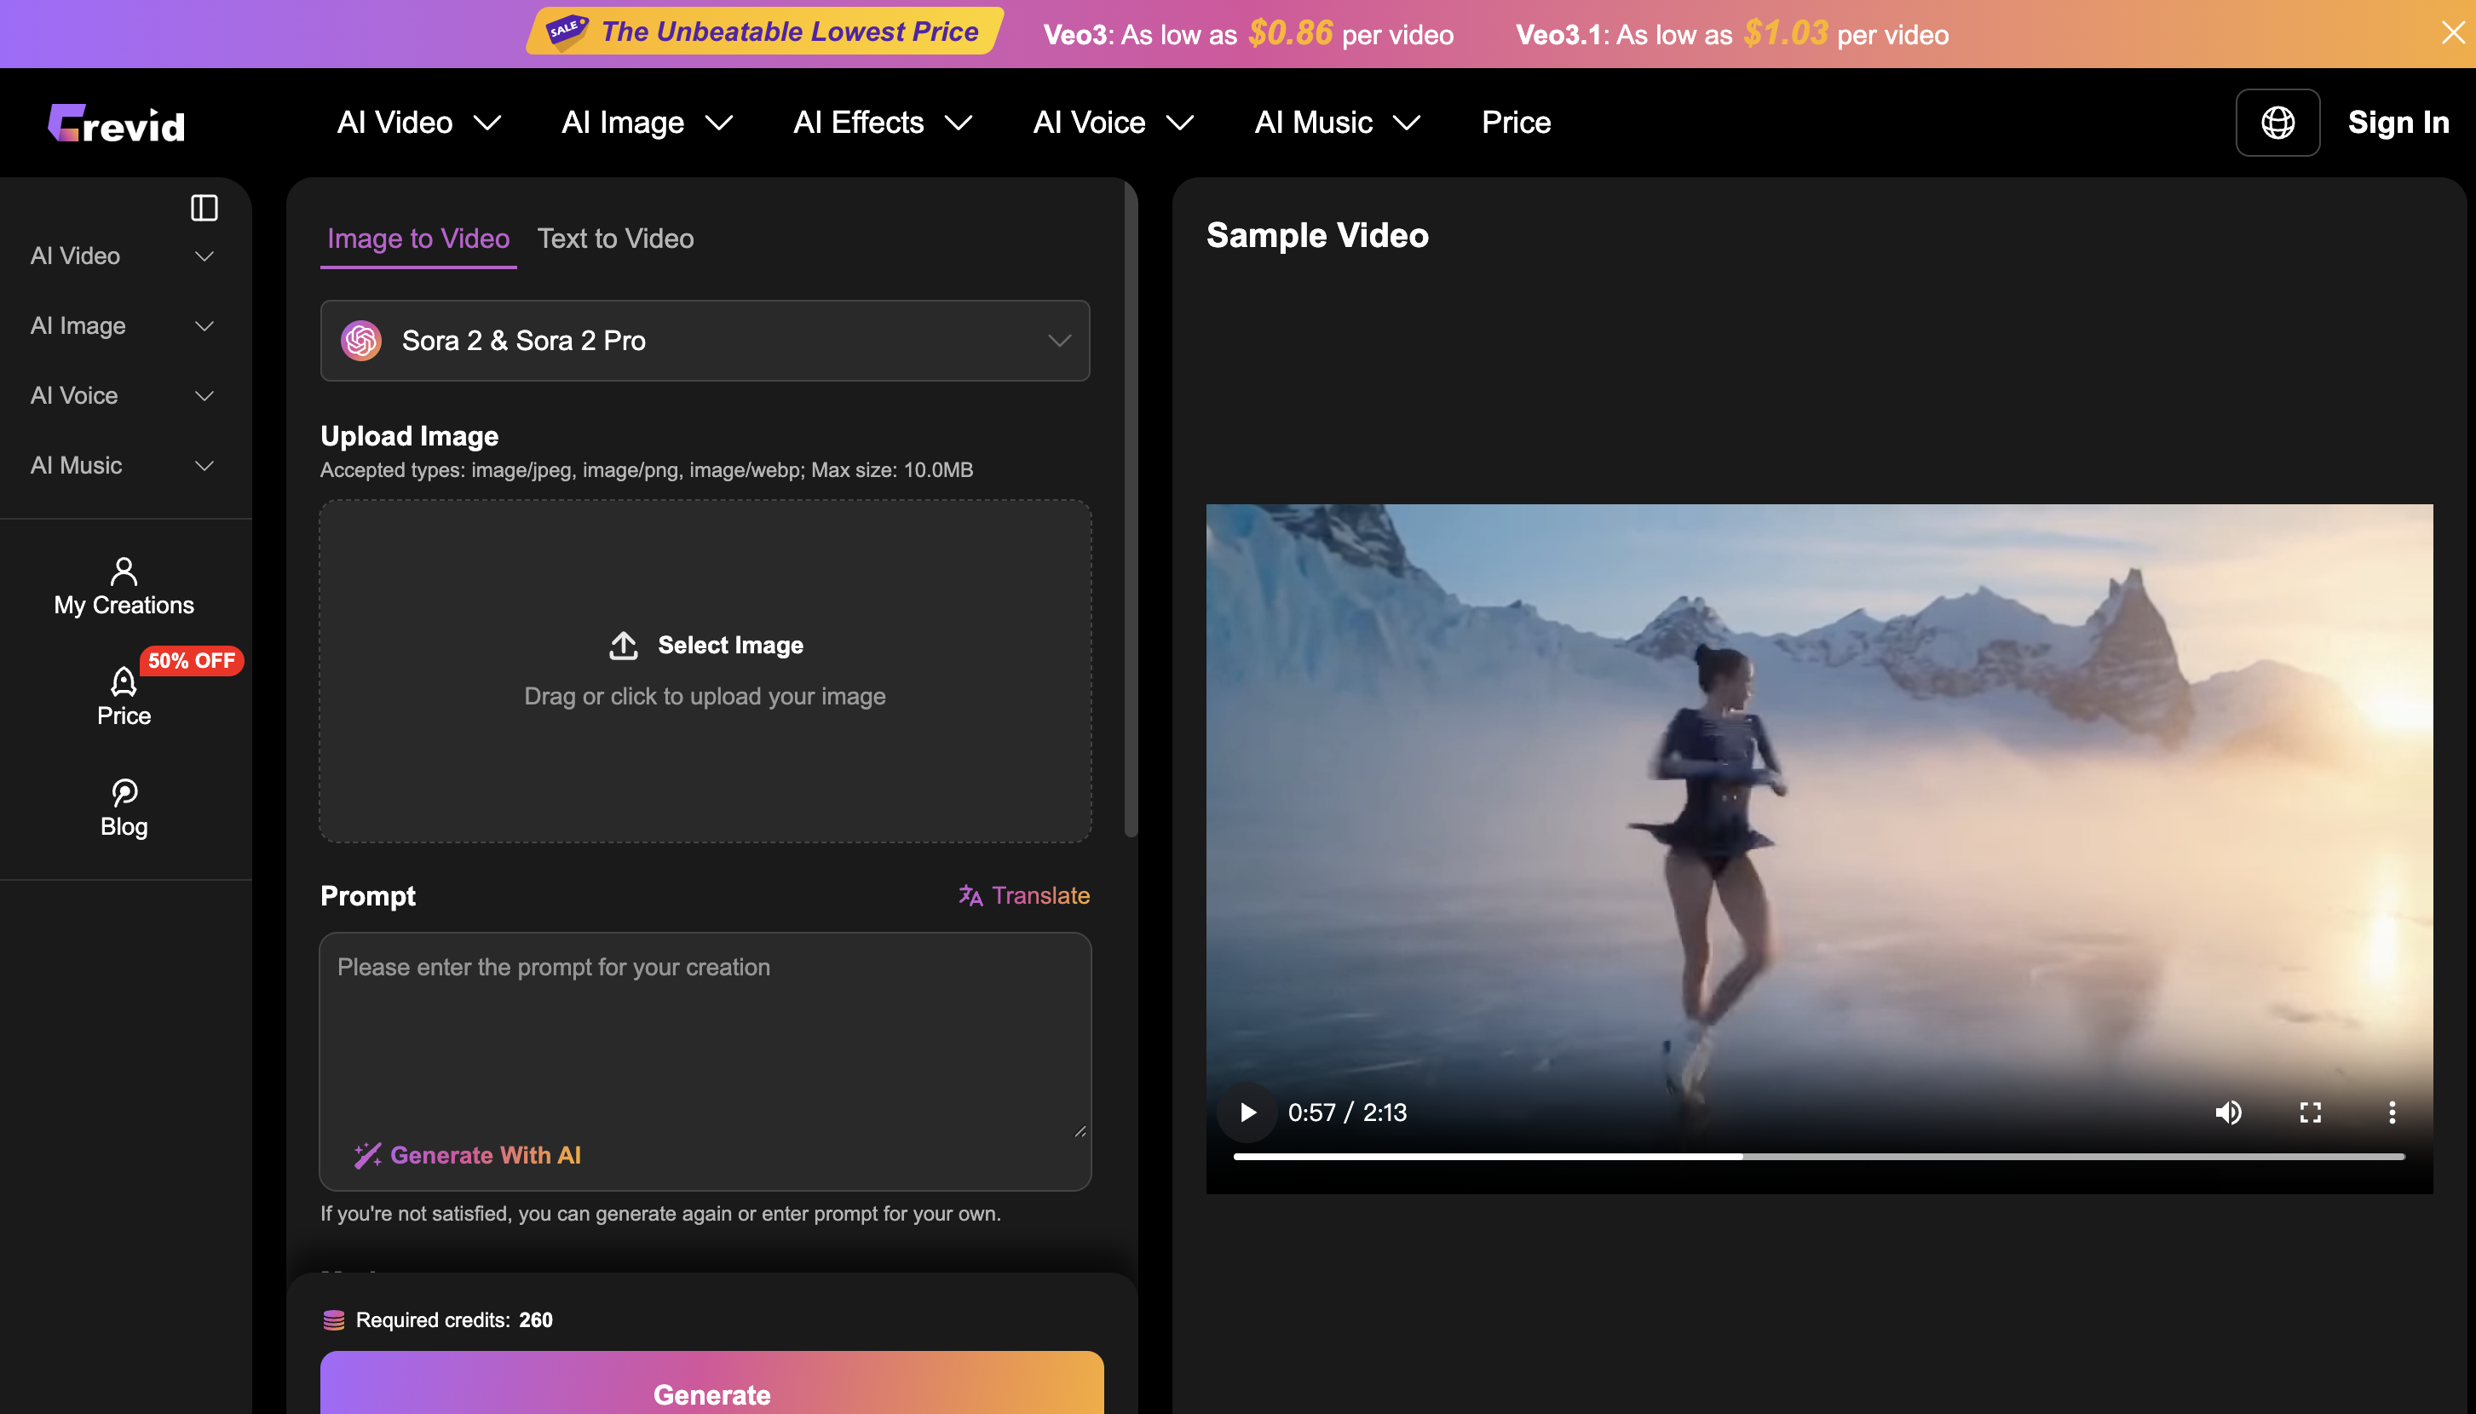Open the video more-options menu (three dots)
Image resolution: width=2476 pixels, height=1414 pixels.
(x=2392, y=1112)
